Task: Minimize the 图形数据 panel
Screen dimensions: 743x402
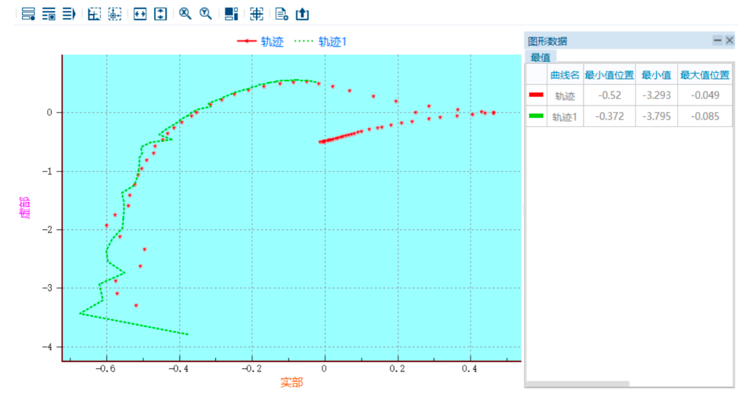Action: coord(717,40)
